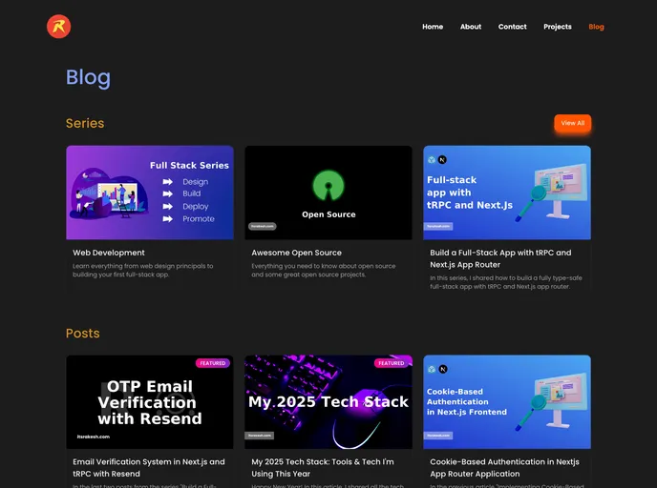657x488 pixels.
Task: Navigate to Projects
Action: (558, 27)
